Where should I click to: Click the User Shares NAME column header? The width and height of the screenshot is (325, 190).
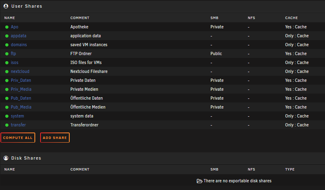click(x=10, y=18)
